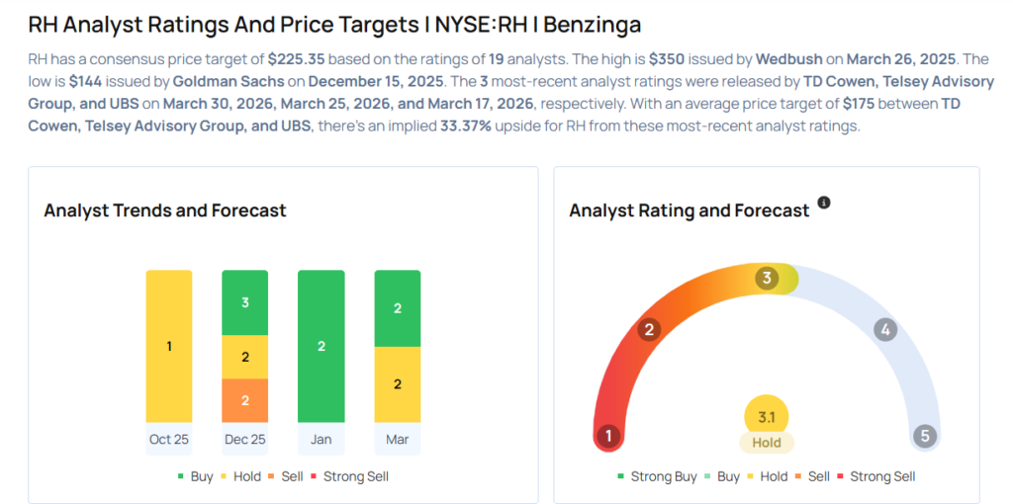The image size is (1013, 504).
Task: Toggle Strong Sell in trends legend
Action: point(349,476)
